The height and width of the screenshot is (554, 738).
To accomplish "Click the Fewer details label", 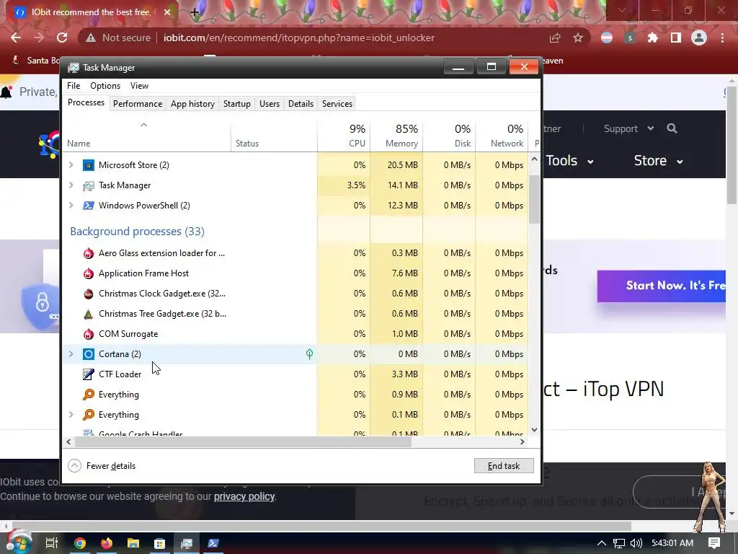I will tap(110, 466).
